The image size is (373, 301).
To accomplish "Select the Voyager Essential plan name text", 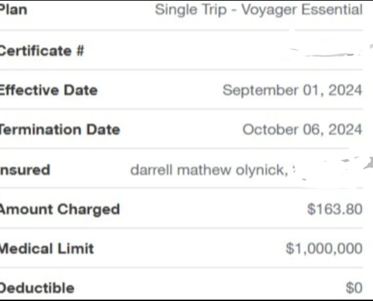I will pos(302,10).
